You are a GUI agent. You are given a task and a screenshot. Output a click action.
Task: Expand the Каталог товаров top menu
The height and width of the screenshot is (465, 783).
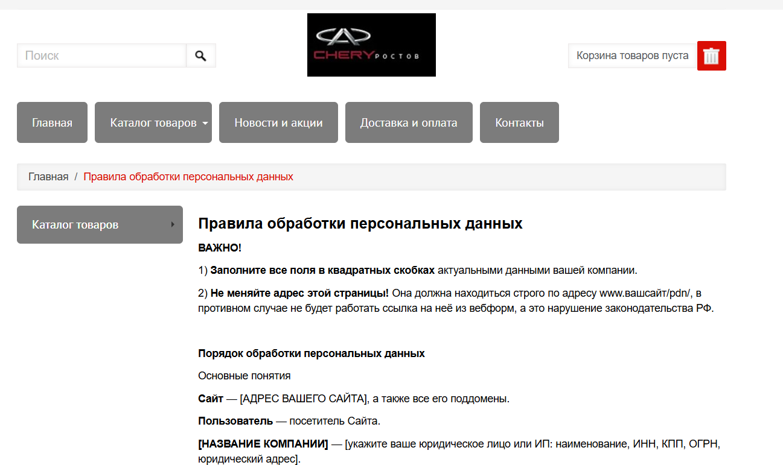click(x=153, y=122)
